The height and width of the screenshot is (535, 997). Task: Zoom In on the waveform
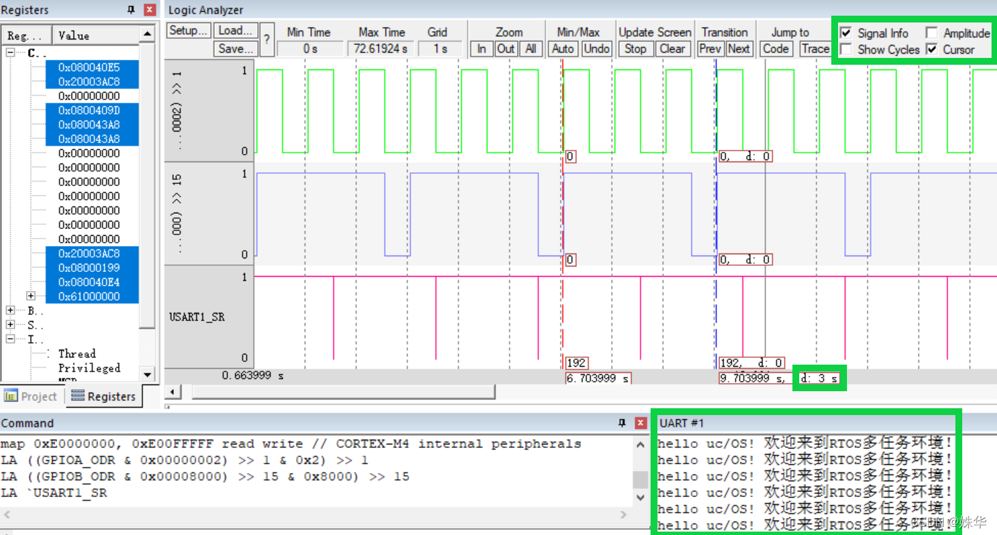click(481, 48)
